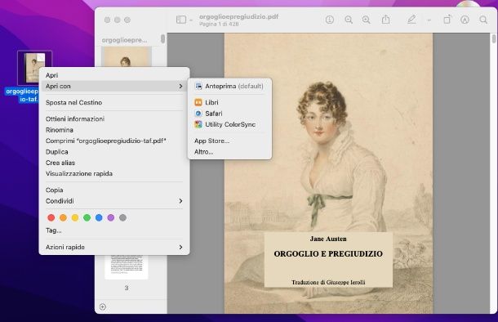The image size is (498, 322).
Task: Pick the gray tag color
Action: [x=123, y=217]
